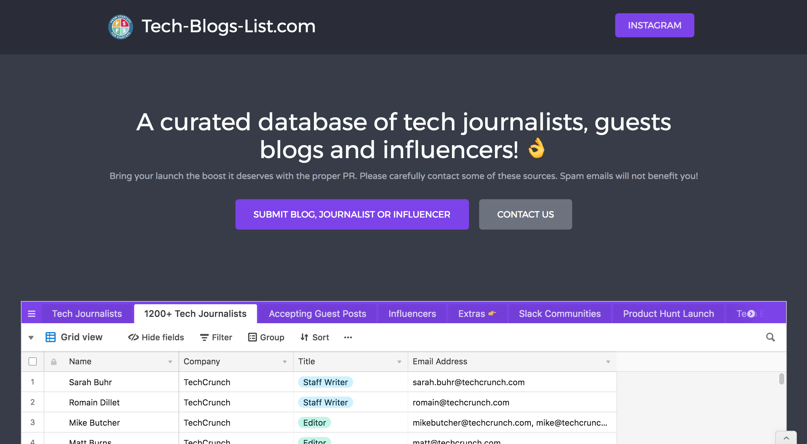Switch to the Product Hunt Launch tab
807x444 pixels.
click(668, 314)
